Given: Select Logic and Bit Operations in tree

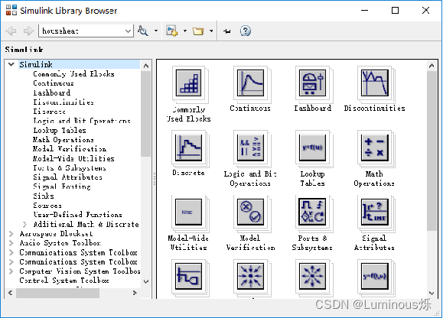Looking at the screenshot, I should click(82, 121).
